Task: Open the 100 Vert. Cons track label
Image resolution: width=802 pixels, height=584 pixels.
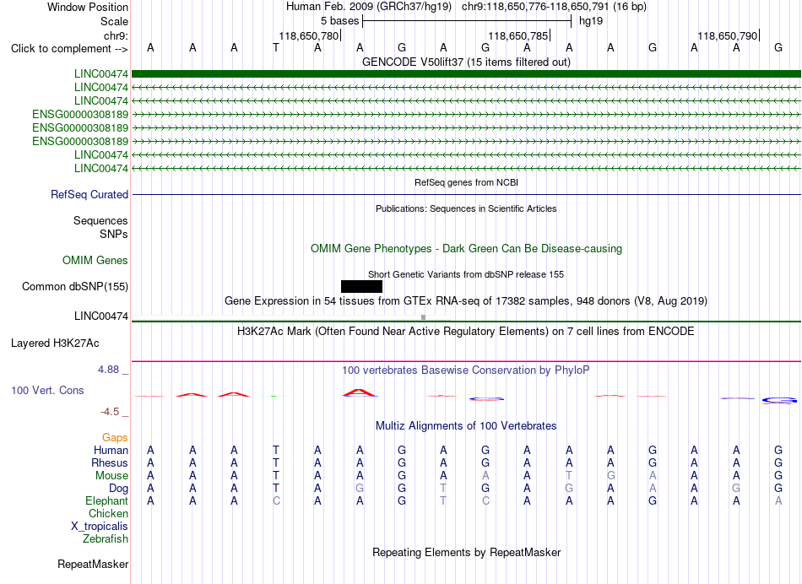Action: click(47, 390)
